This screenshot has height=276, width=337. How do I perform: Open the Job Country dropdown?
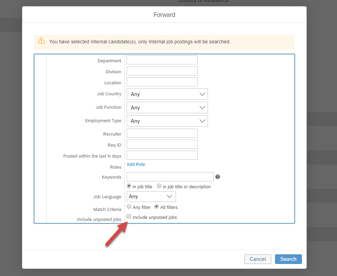[167, 94]
